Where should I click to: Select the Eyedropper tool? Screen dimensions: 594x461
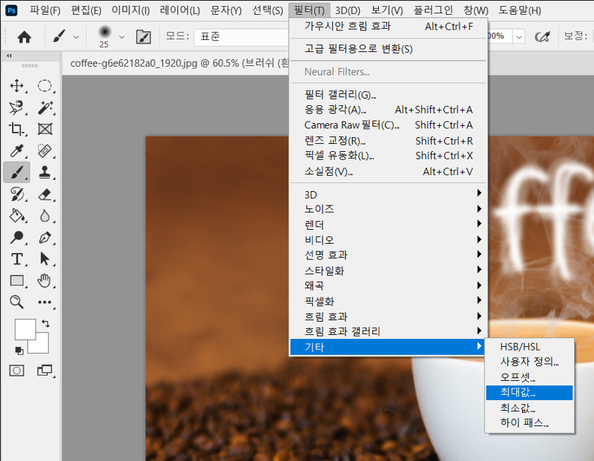point(16,150)
